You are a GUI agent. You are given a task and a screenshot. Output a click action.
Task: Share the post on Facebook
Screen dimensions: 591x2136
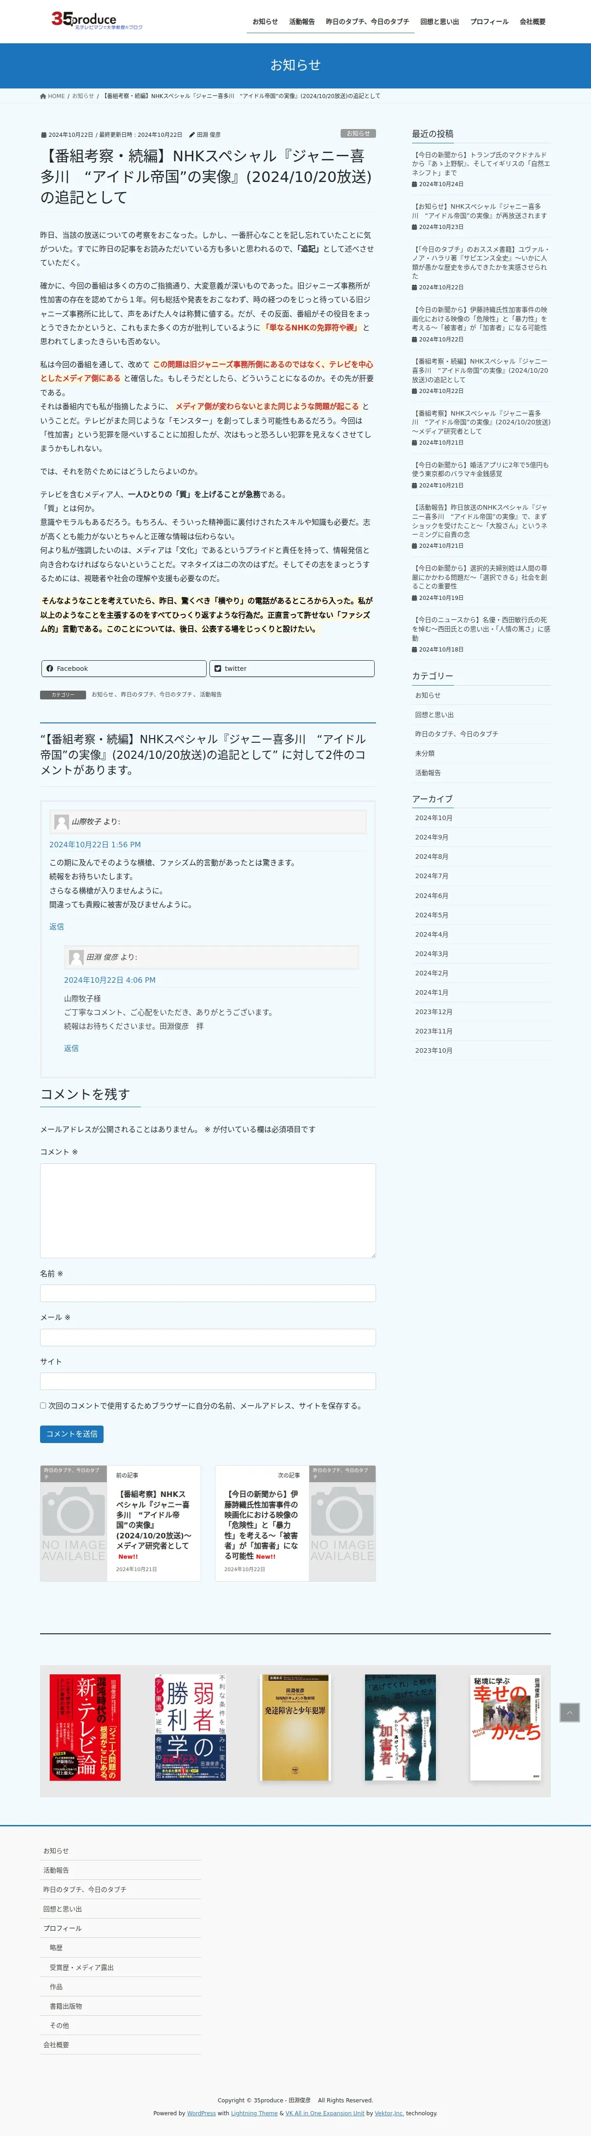(123, 669)
